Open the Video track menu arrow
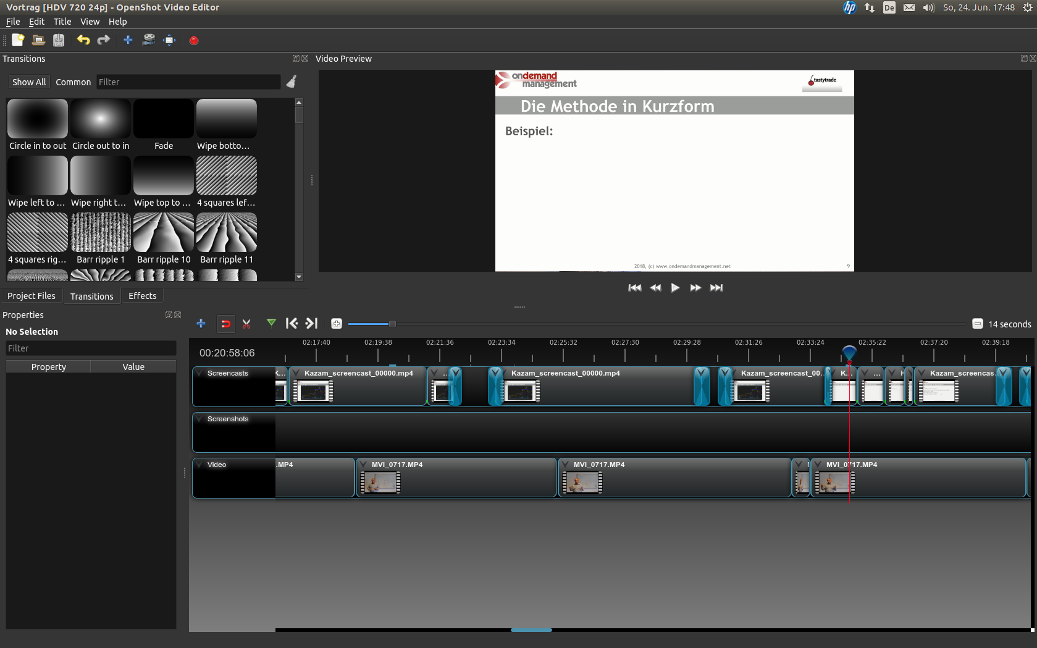The height and width of the screenshot is (648, 1037). (200, 465)
